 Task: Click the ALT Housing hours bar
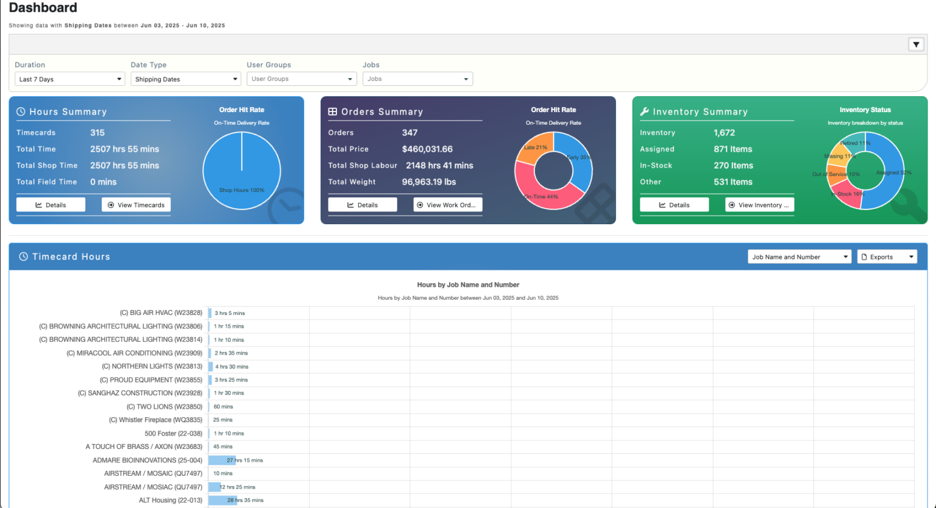point(222,500)
